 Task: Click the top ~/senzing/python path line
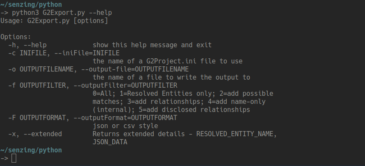31,5
